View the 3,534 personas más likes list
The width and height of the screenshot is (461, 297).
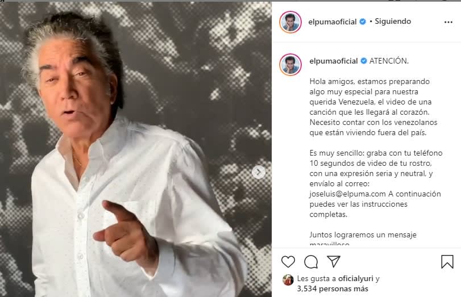click(x=333, y=289)
